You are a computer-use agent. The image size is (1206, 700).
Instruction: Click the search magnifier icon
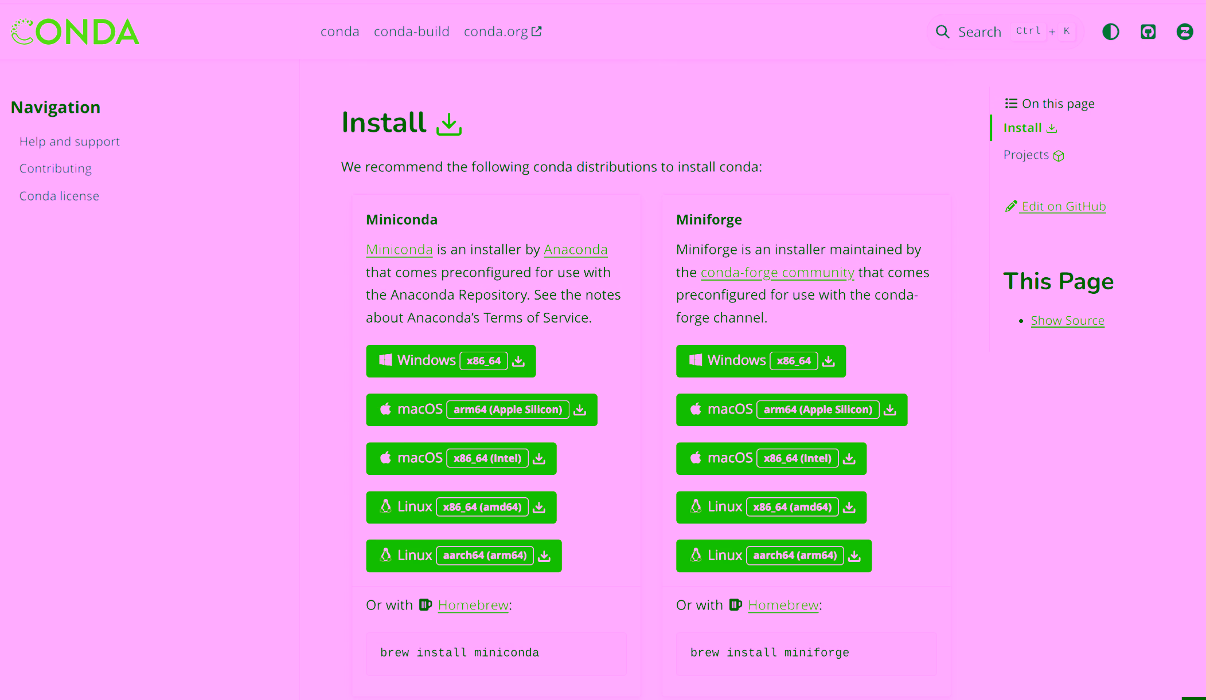[x=943, y=32]
